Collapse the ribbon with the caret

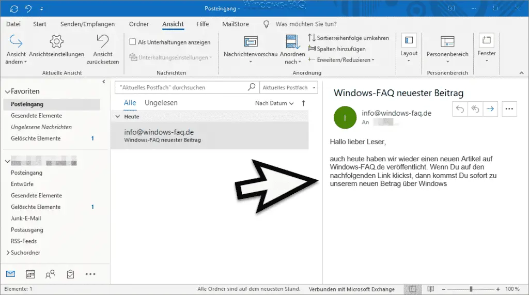[x=521, y=73]
